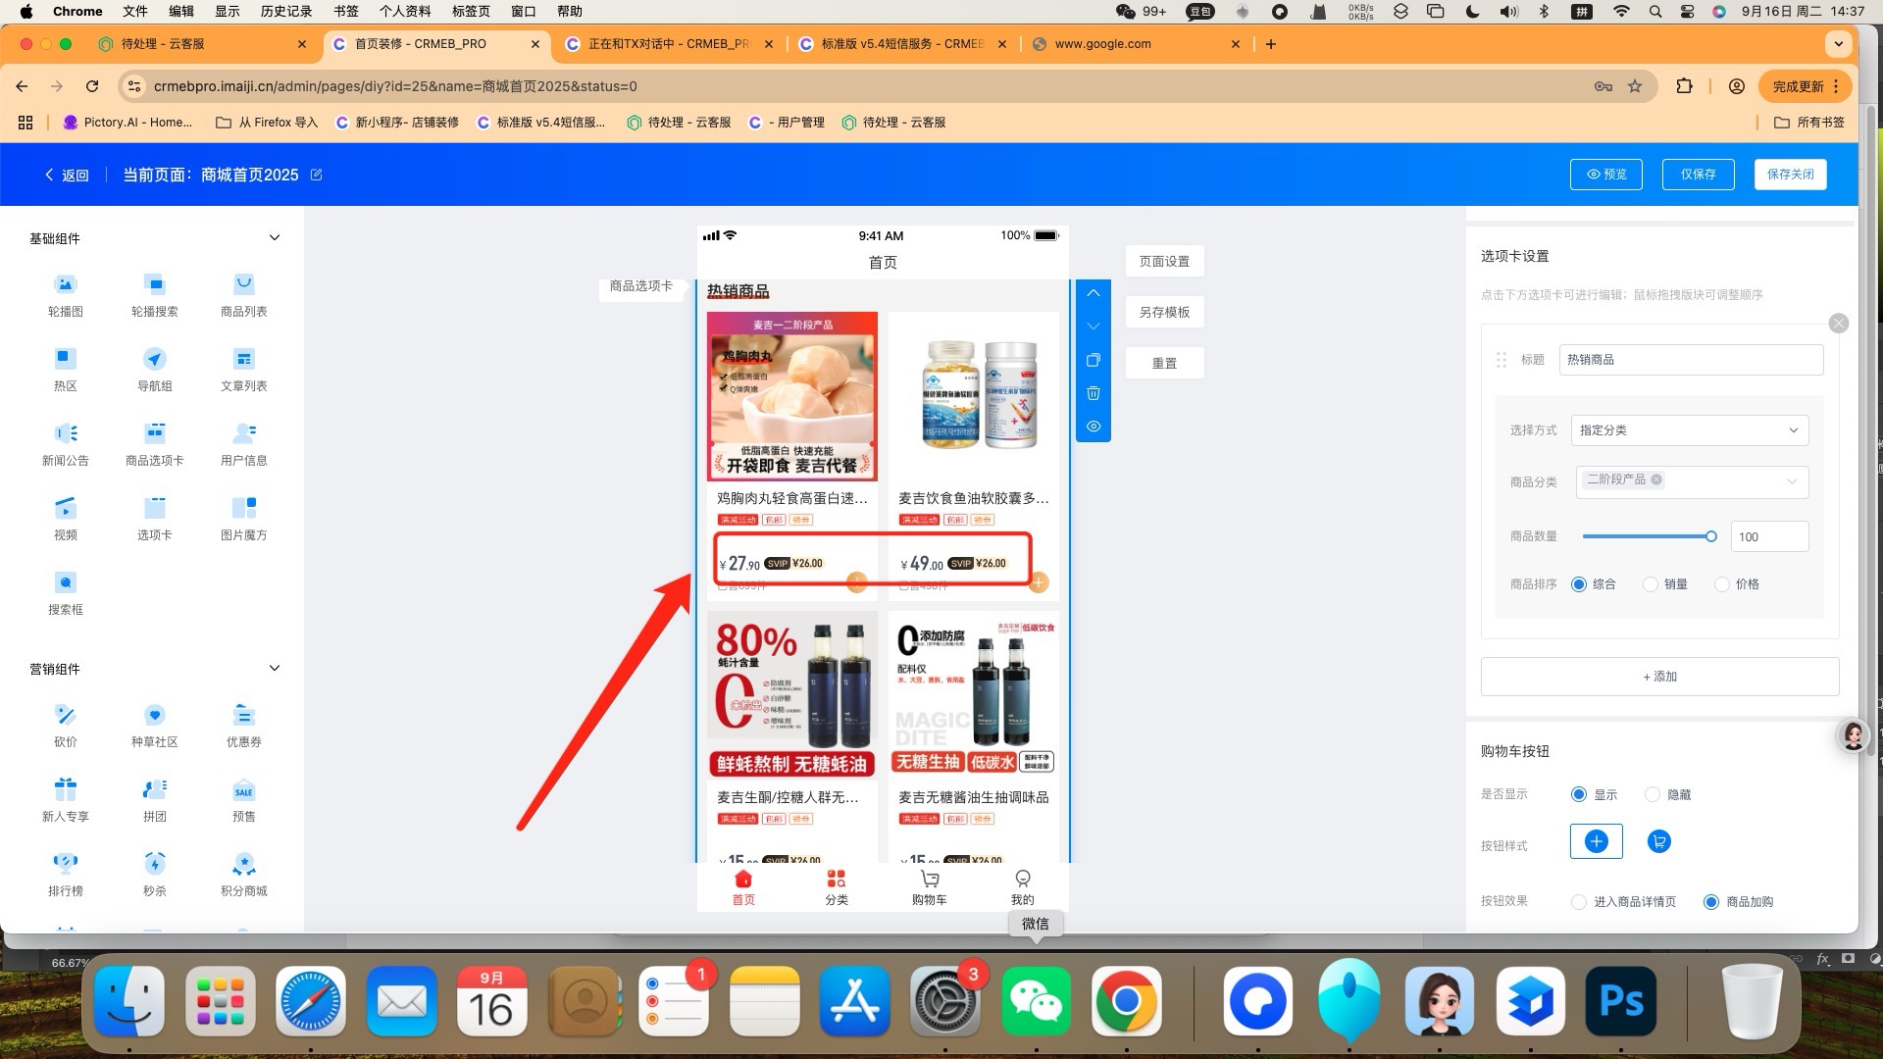The image size is (1883, 1059).
Task: Add the 商品列表 component
Action: pos(243,295)
